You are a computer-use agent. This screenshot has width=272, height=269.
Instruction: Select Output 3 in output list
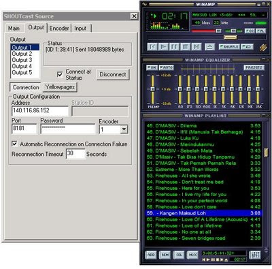click(25, 60)
